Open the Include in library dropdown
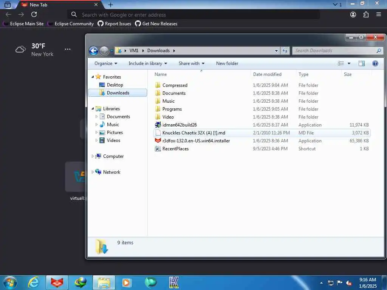 click(148, 63)
